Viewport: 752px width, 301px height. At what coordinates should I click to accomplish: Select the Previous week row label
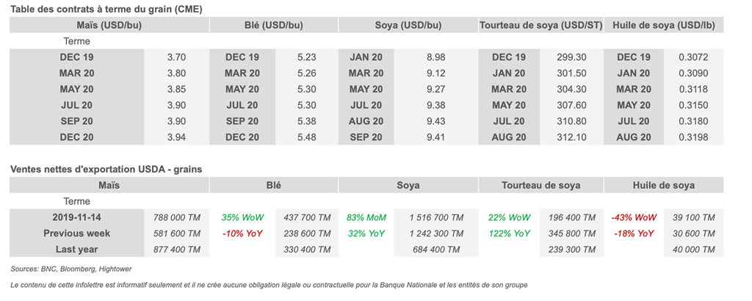[76, 233]
